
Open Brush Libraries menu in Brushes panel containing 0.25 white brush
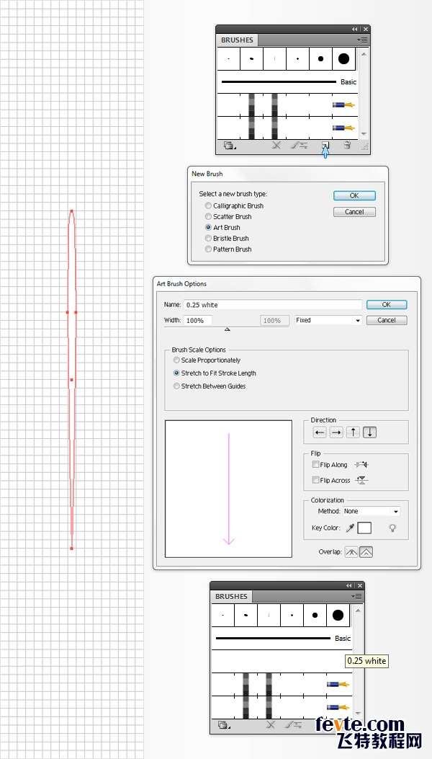[224, 724]
